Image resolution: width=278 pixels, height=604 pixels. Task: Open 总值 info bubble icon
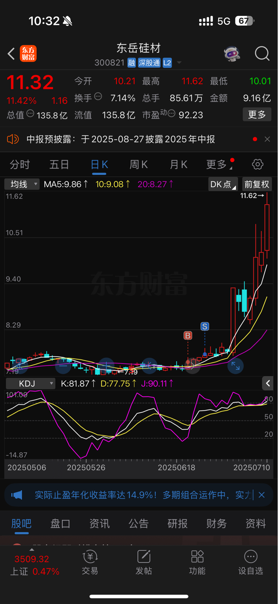30,114
